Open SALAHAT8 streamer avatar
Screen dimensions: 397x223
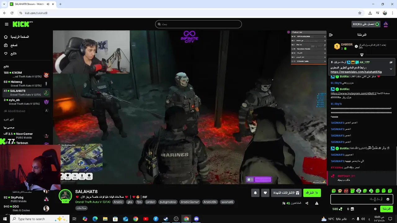pyautogui.click(x=65, y=196)
